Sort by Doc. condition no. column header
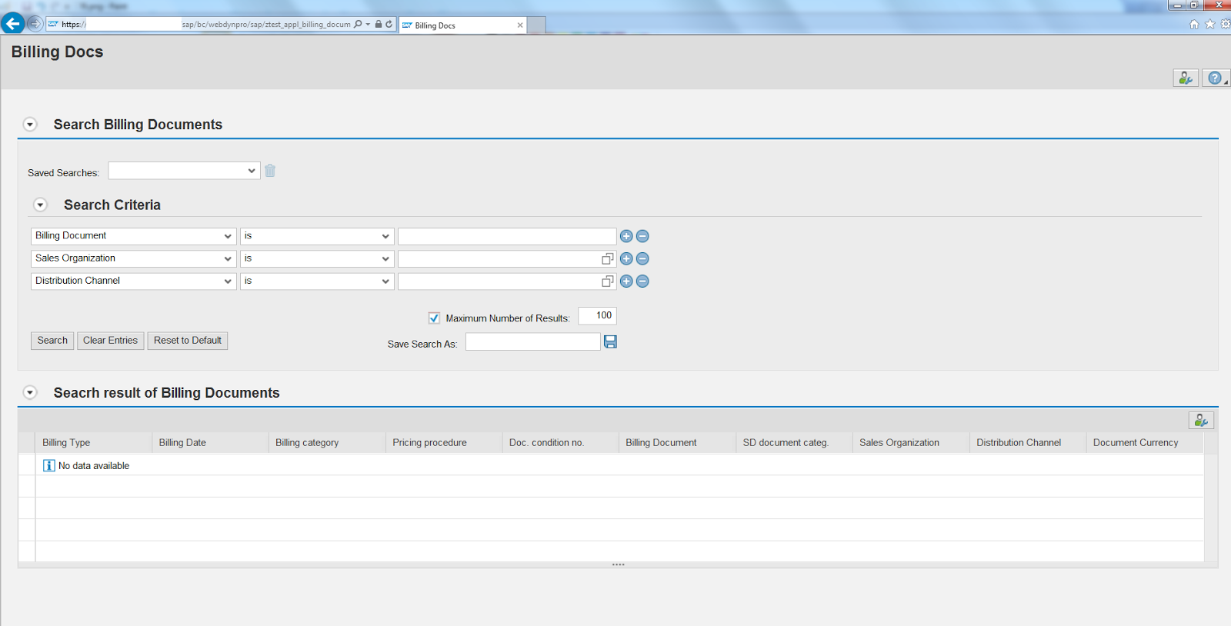The image size is (1231, 626). (561, 443)
